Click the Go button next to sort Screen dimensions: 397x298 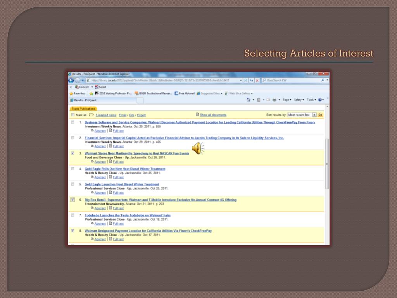tap(320, 115)
